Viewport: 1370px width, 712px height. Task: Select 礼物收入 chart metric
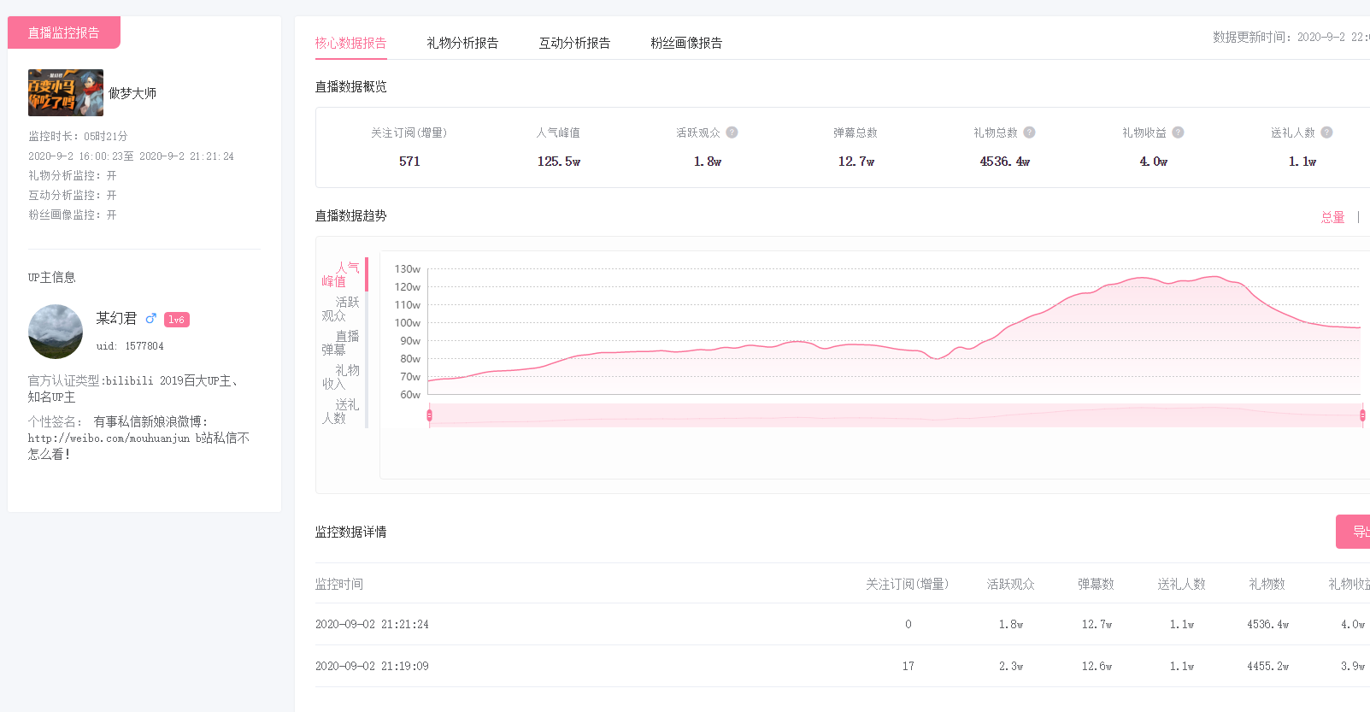341,377
